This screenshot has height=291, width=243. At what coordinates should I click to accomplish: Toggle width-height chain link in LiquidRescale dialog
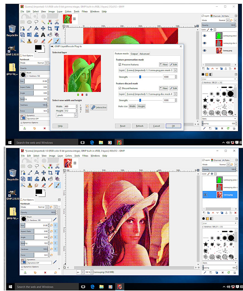81,108
